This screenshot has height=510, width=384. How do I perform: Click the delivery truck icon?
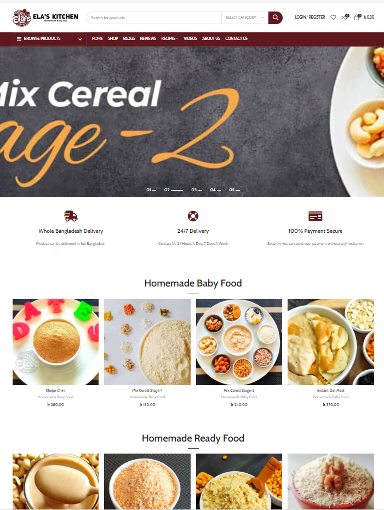click(x=71, y=216)
